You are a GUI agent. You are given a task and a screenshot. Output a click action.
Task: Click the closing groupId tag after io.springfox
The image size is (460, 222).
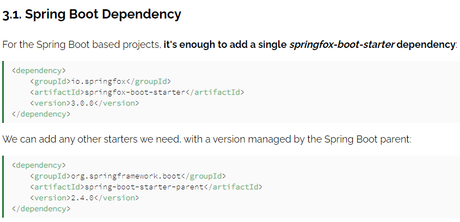[148, 81]
